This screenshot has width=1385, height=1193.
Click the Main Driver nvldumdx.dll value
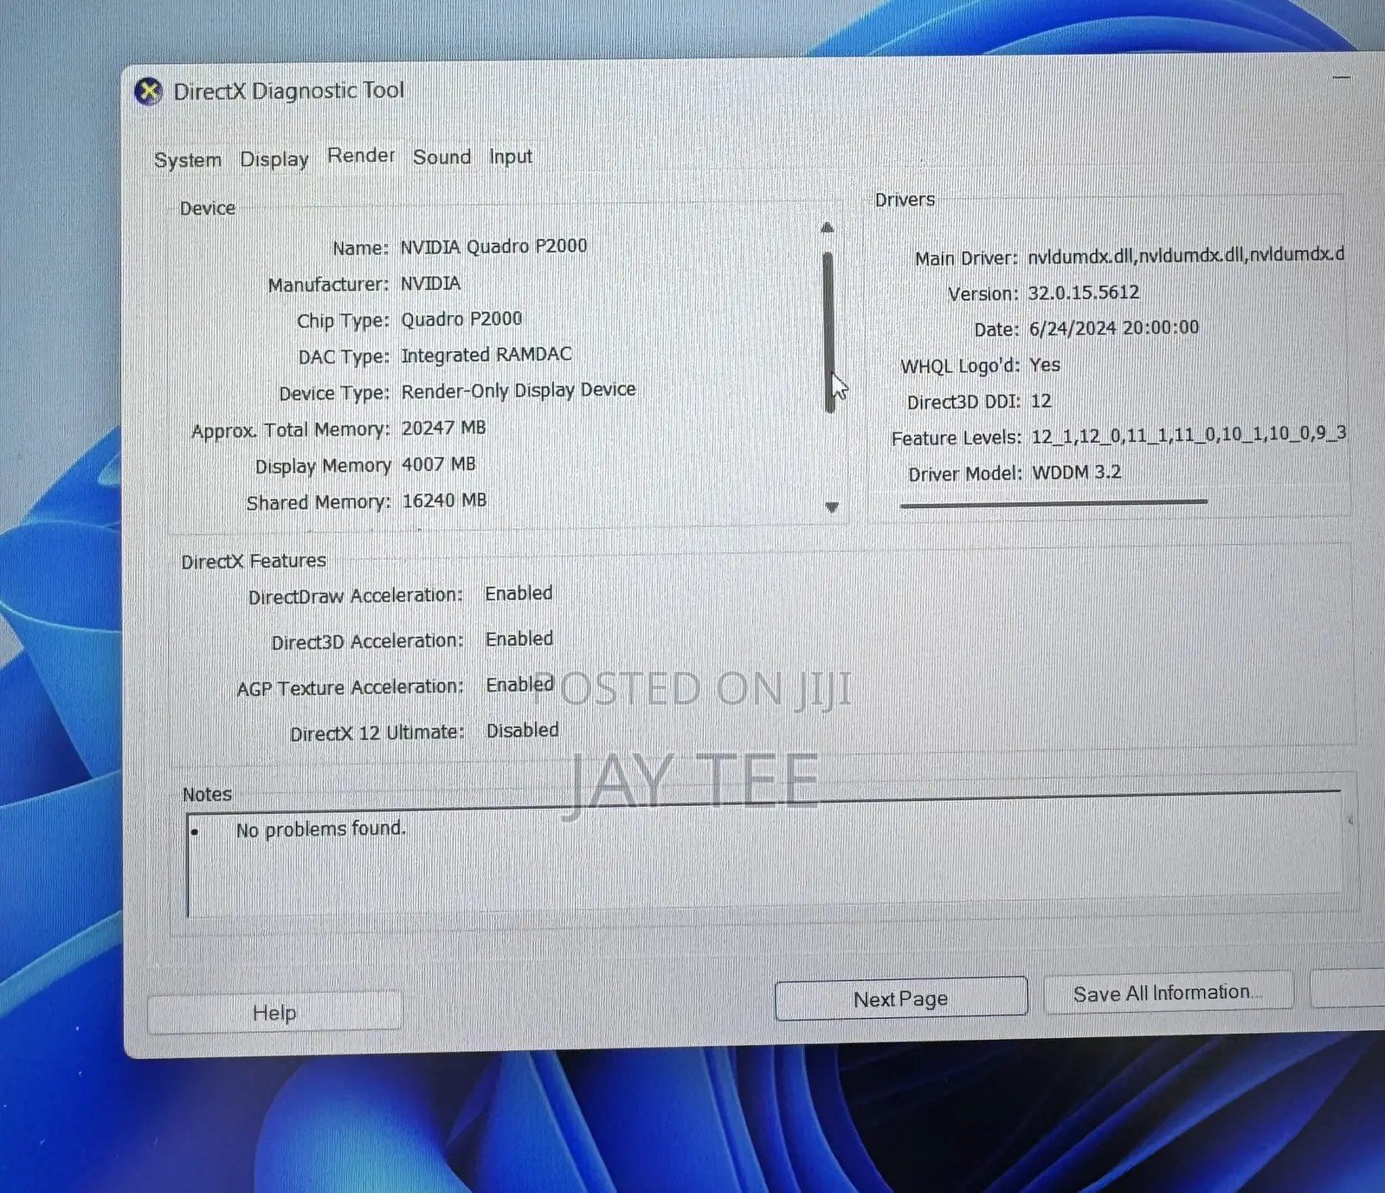pyautogui.click(x=1186, y=255)
